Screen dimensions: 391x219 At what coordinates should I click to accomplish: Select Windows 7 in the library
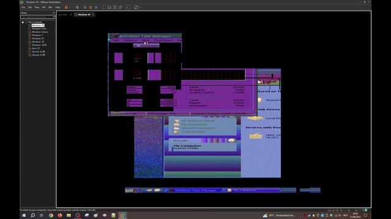[37, 35]
